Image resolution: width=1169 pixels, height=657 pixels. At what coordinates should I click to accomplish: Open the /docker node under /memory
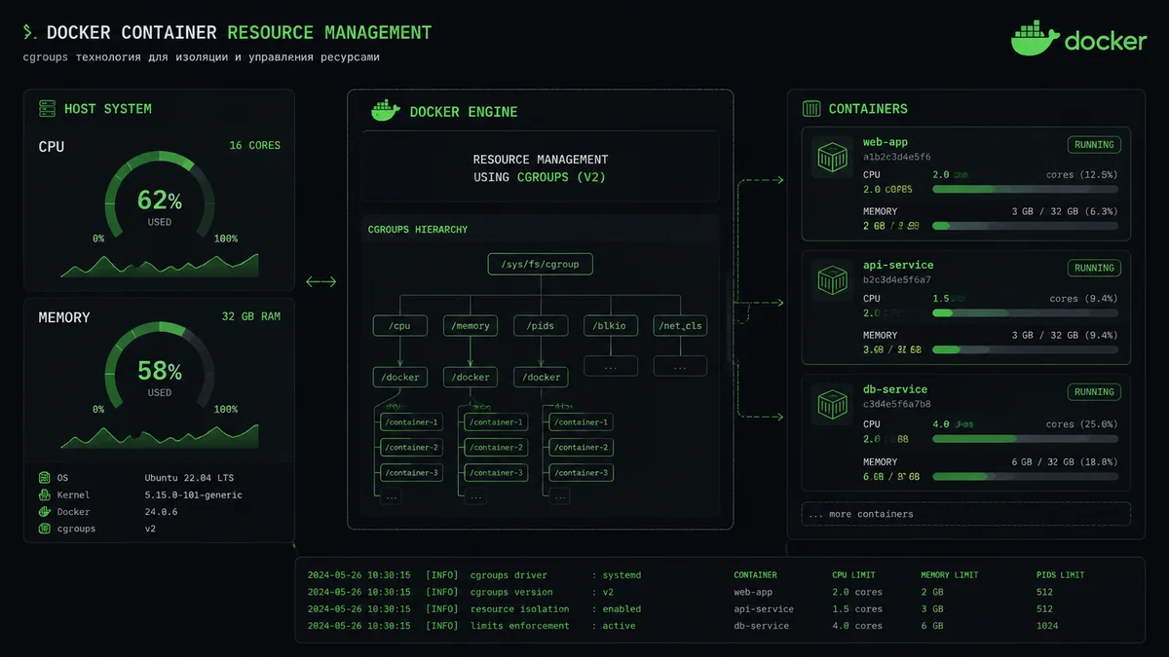[x=471, y=377]
